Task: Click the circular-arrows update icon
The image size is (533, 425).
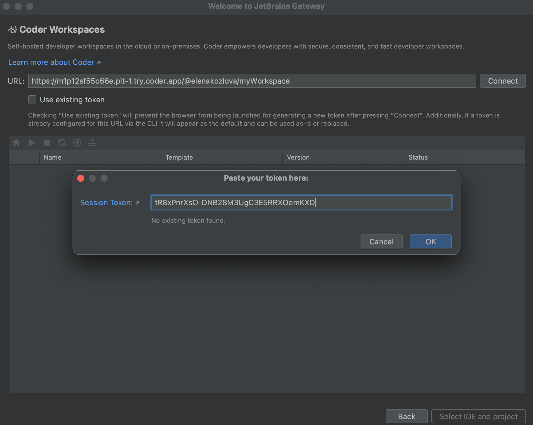Action: (x=62, y=143)
